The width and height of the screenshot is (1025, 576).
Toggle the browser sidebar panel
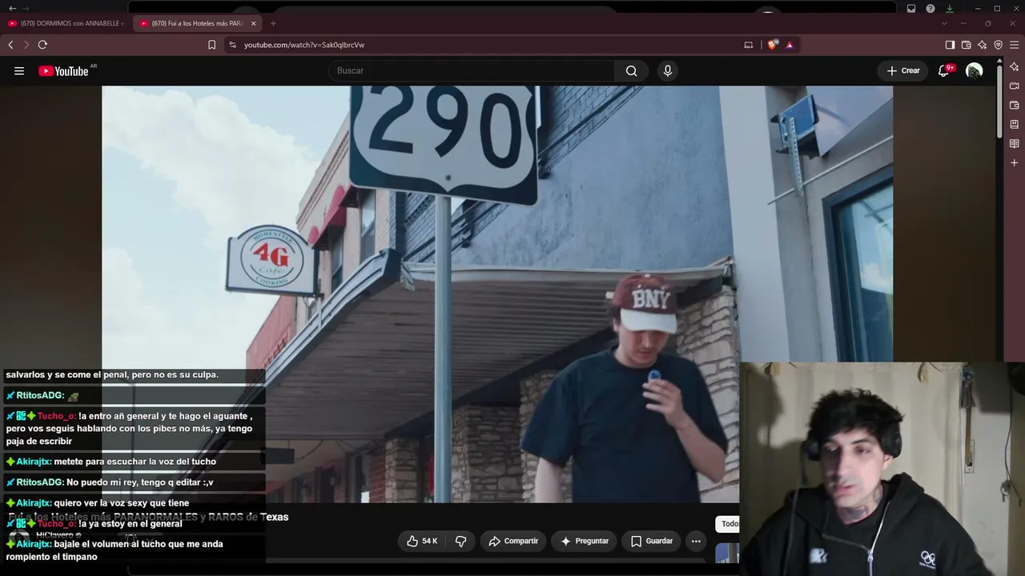coord(950,45)
